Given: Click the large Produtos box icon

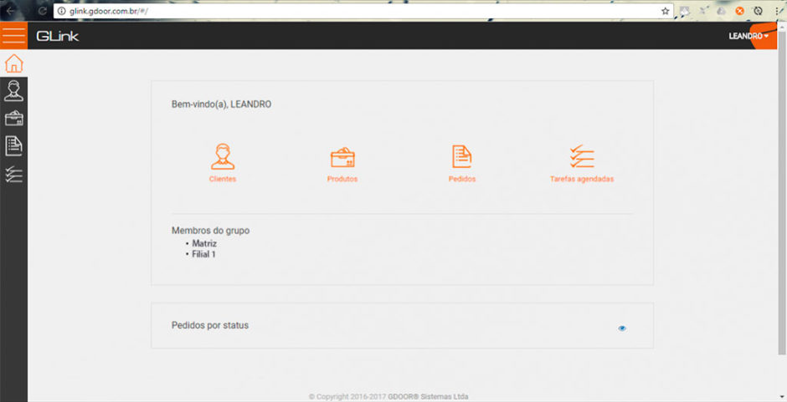Looking at the screenshot, I should point(342,156).
